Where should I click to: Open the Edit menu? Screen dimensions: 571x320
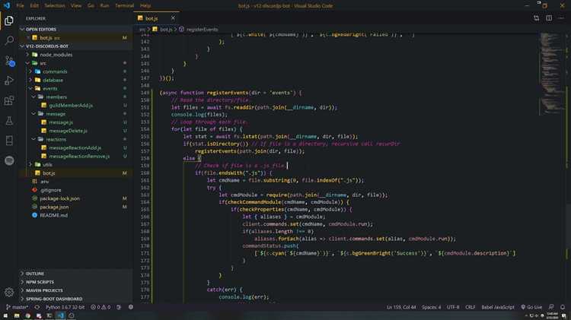34,6
